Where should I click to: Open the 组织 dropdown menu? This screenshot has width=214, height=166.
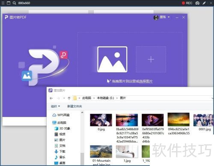[55, 106]
